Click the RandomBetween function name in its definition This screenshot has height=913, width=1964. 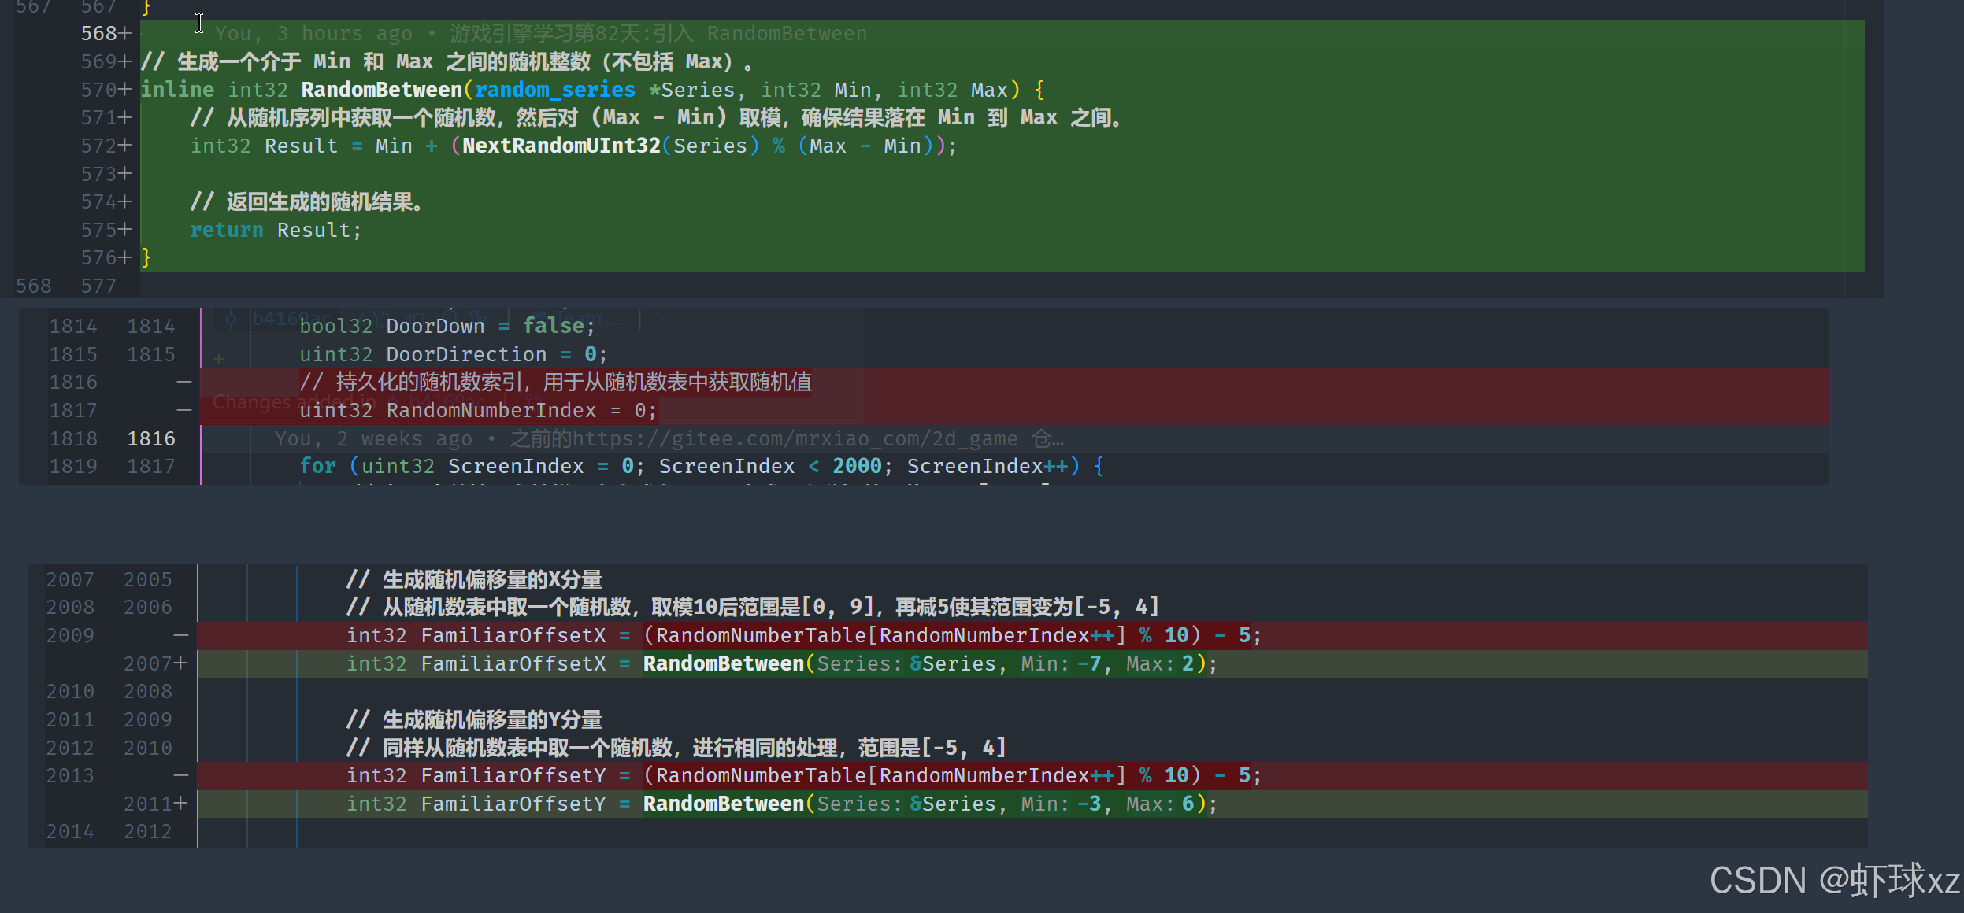click(x=381, y=90)
